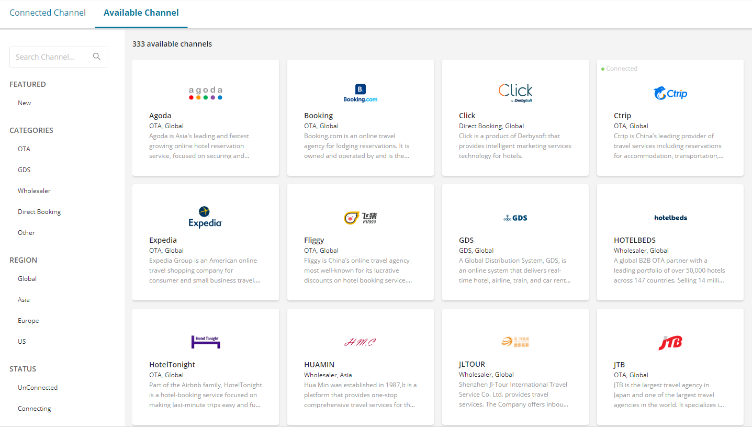Viewport: 752px width, 428px height.
Task: Click 'GDS, Global' on GDS card
Action: click(476, 251)
